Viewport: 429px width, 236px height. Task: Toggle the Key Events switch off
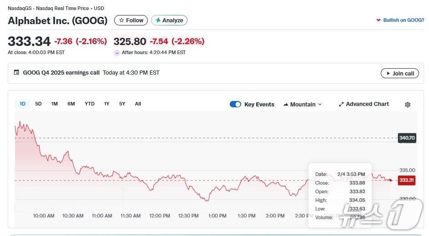click(x=235, y=104)
